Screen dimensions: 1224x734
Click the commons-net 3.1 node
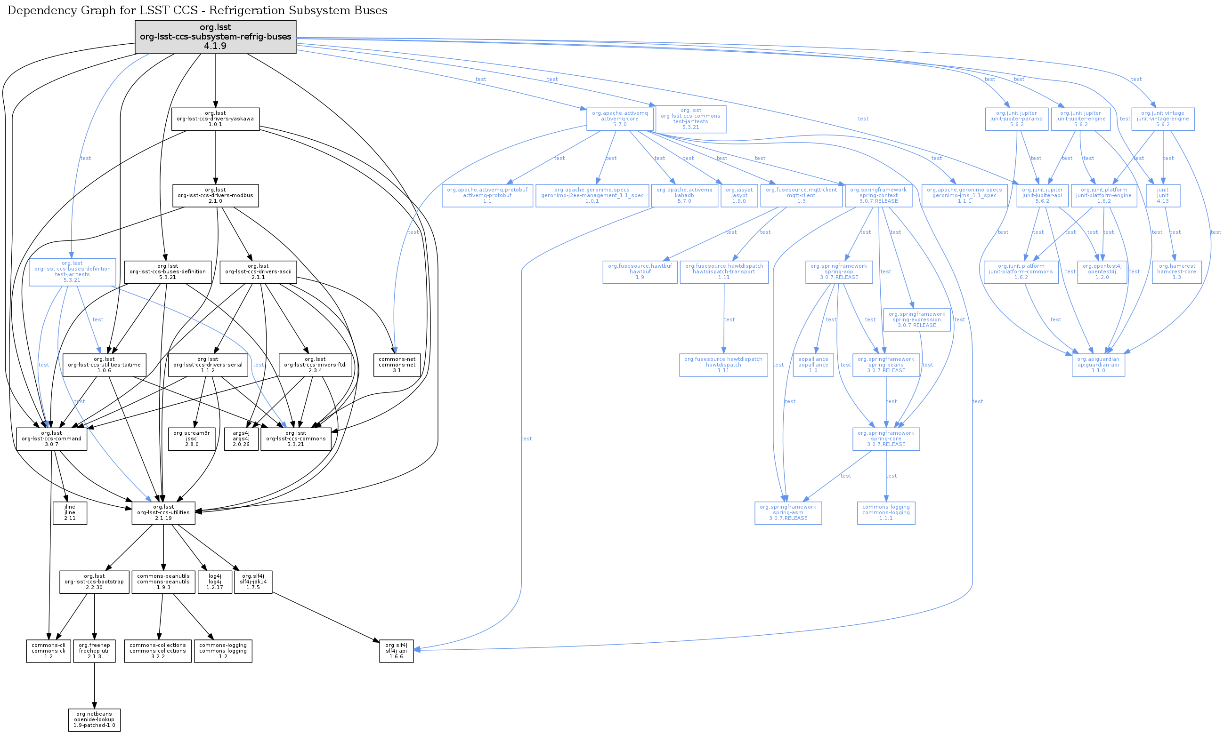click(x=397, y=365)
